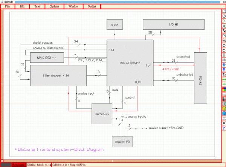Image resolution: width=226 pixels, height=167 pixels.
Task: Unjoin elements with outward green arrows
Action: coord(224,84)
